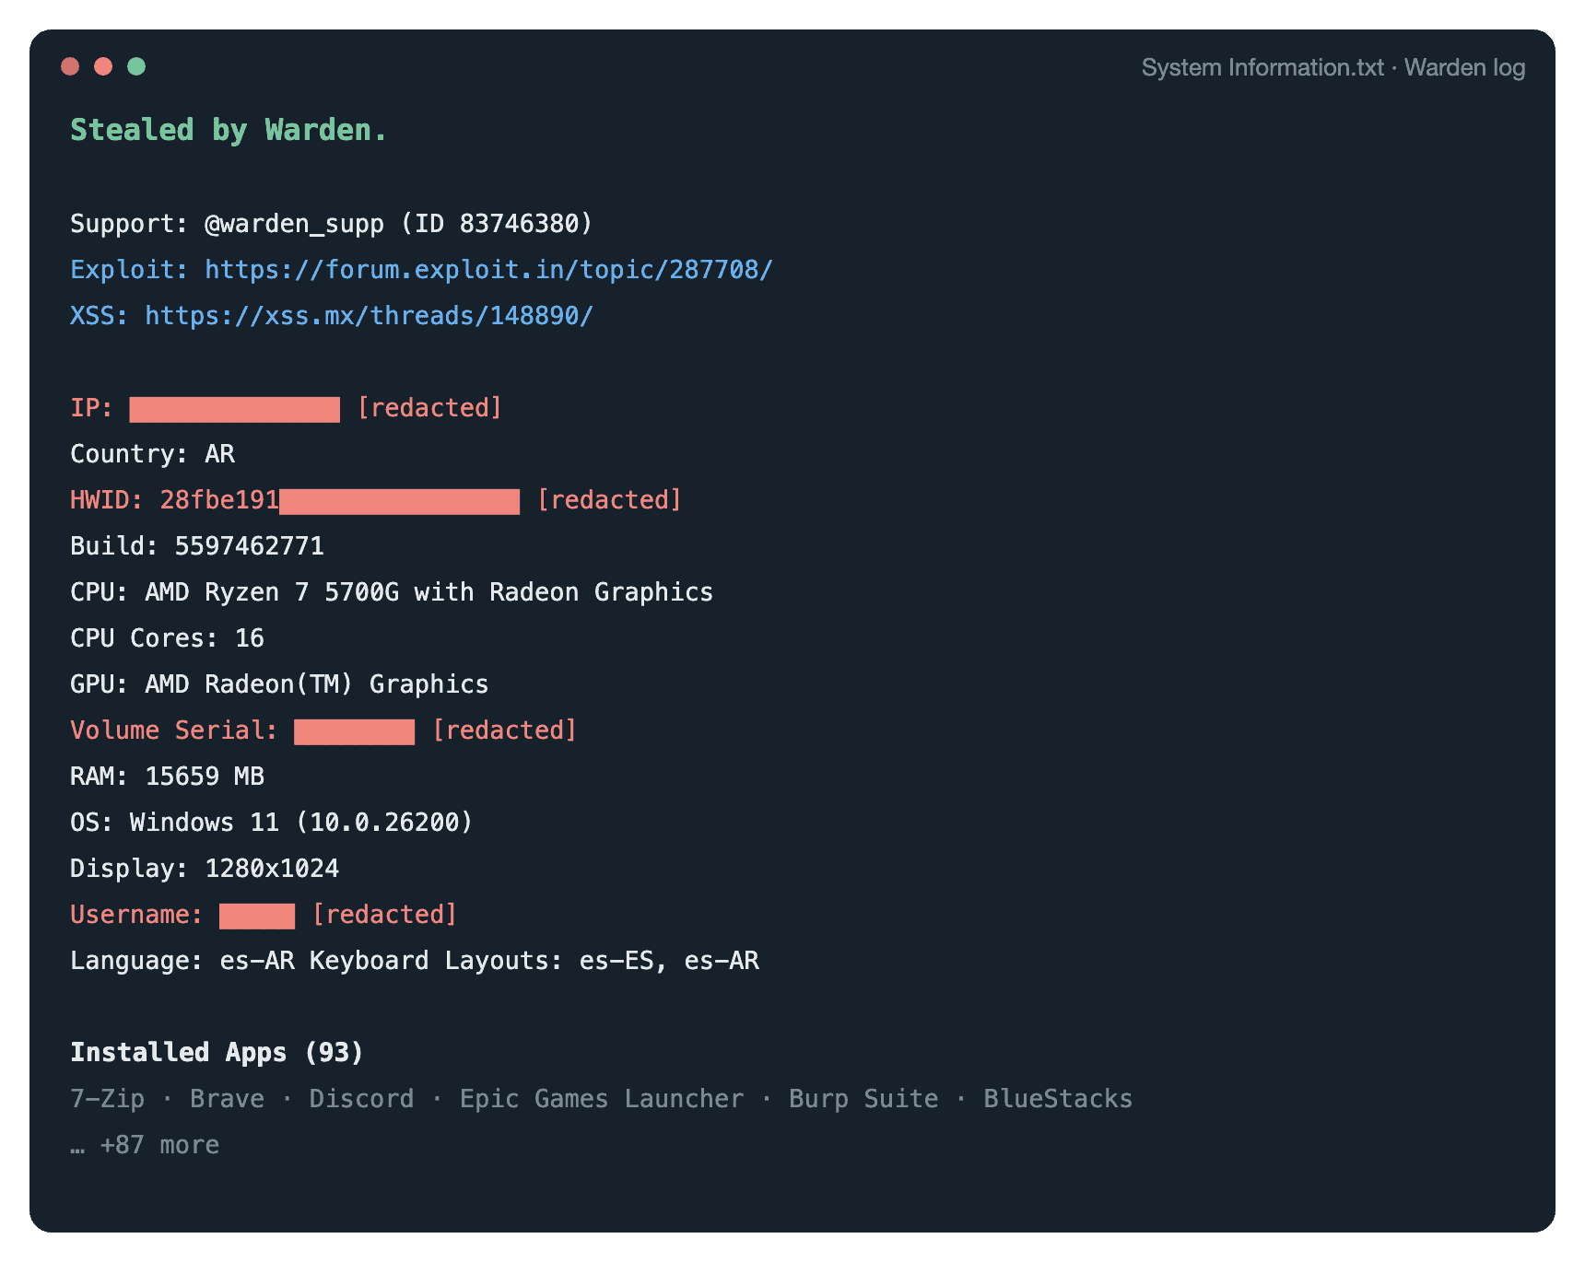Click the orange minimize dot
Screen dimensions: 1585x1262
click(103, 66)
